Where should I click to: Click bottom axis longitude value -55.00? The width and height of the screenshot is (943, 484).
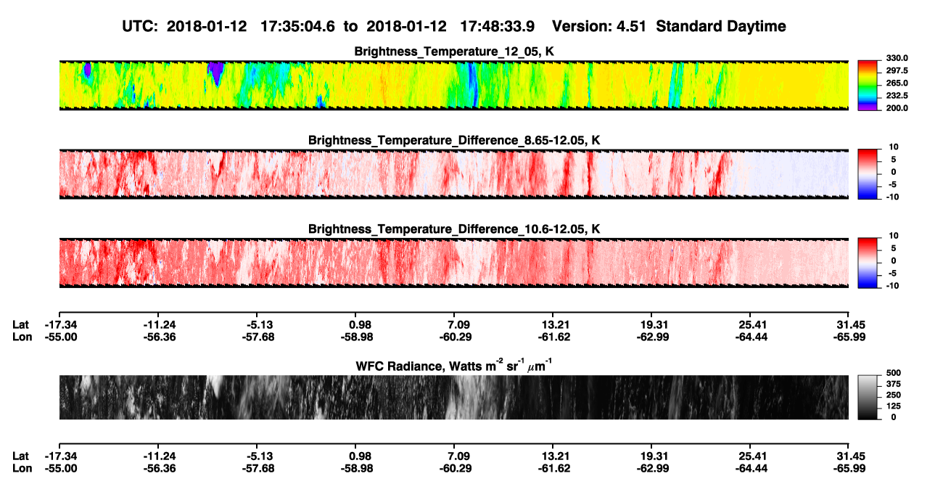click(x=61, y=468)
